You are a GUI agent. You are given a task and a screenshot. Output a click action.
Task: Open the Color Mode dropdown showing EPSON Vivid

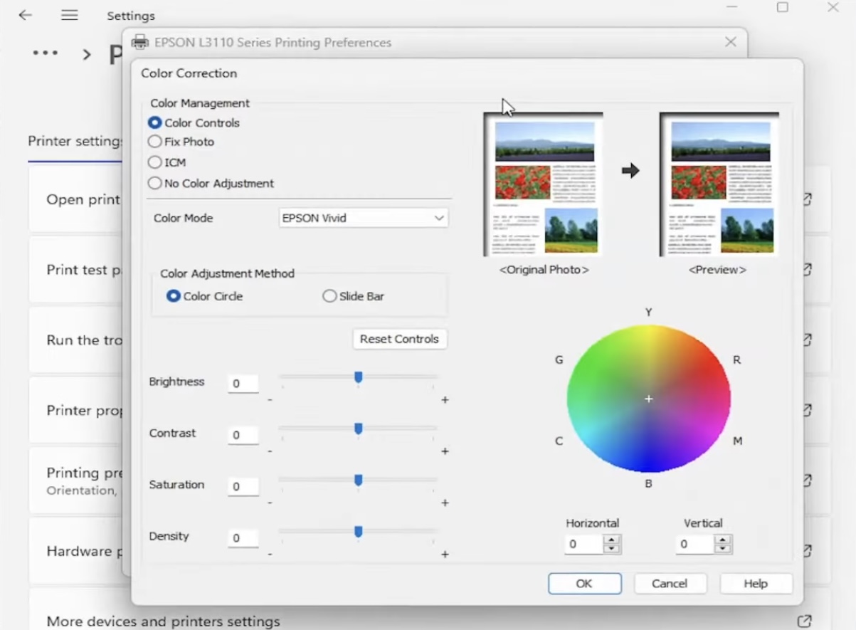[x=364, y=218]
